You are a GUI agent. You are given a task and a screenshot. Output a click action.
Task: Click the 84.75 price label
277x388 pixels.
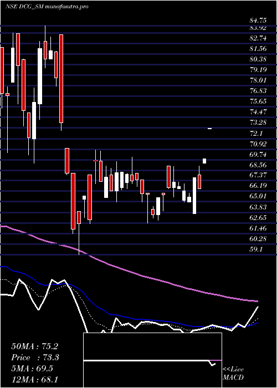pos(258,21)
